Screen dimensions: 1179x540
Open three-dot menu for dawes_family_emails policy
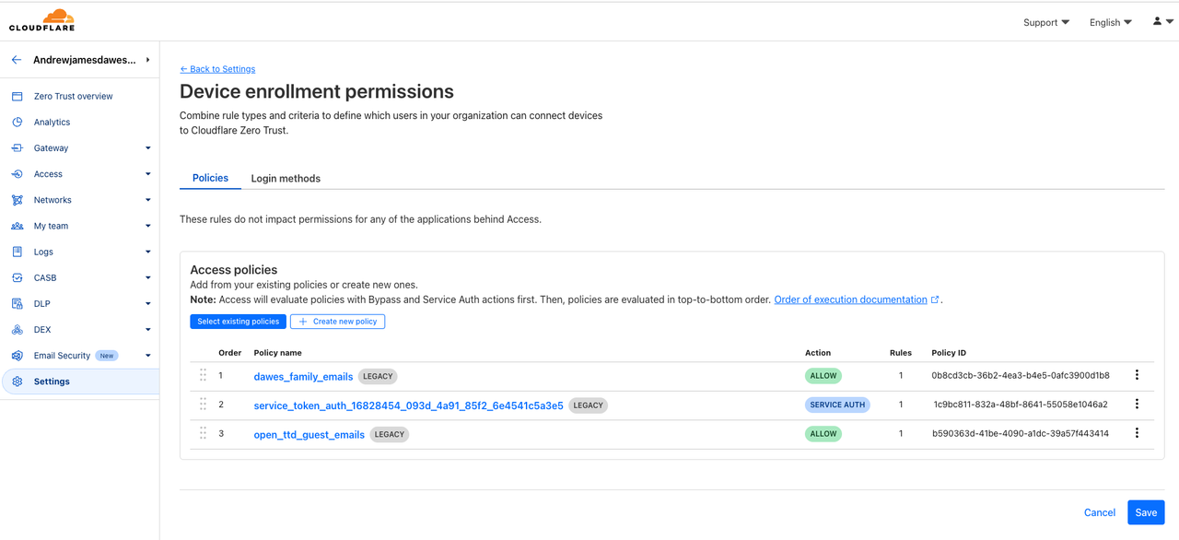point(1137,375)
